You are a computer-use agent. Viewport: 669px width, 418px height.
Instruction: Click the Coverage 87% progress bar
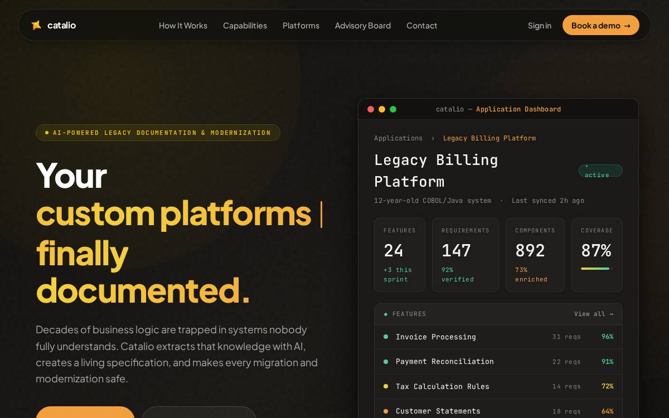point(597,269)
